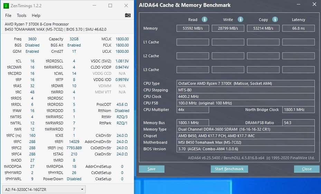This screenshot has width=321, height=194.
Task: Click the DRAM:FSB Ratio value 54:3
Action: 298,123
